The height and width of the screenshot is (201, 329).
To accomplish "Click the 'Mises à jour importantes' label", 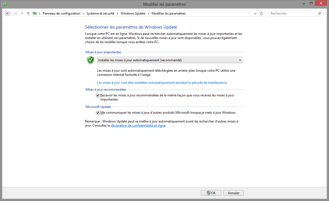I will click(103, 52).
